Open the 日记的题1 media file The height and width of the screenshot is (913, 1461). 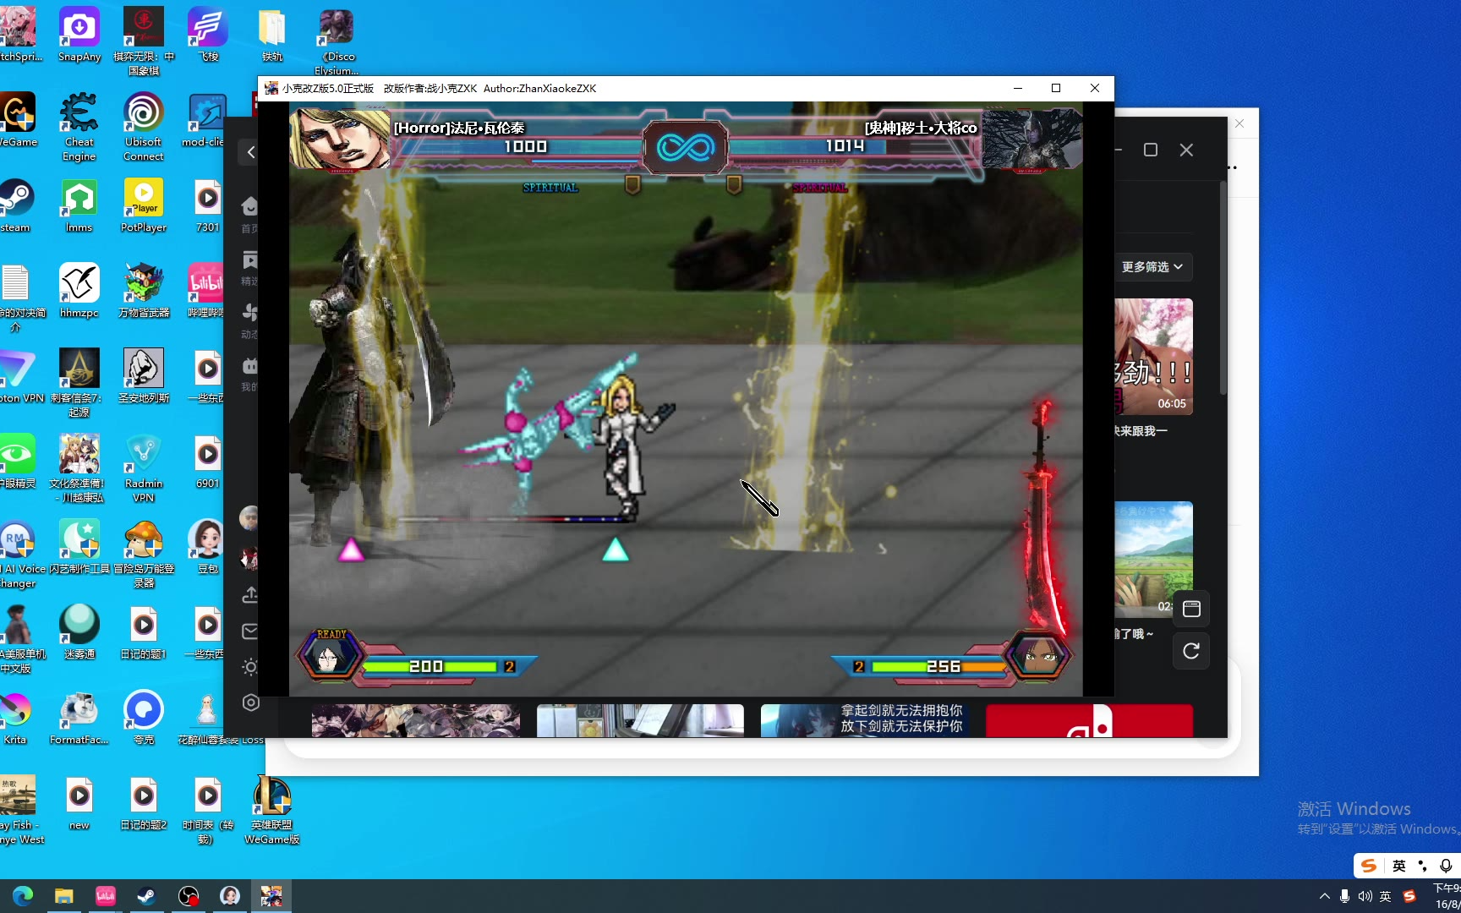click(x=144, y=631)
